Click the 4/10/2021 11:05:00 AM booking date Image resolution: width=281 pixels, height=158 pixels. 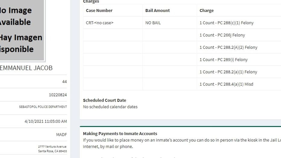pyautogui.click(x=46, y=121)
